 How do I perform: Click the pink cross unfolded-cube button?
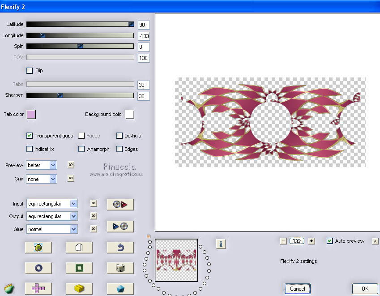pos(38,288)
